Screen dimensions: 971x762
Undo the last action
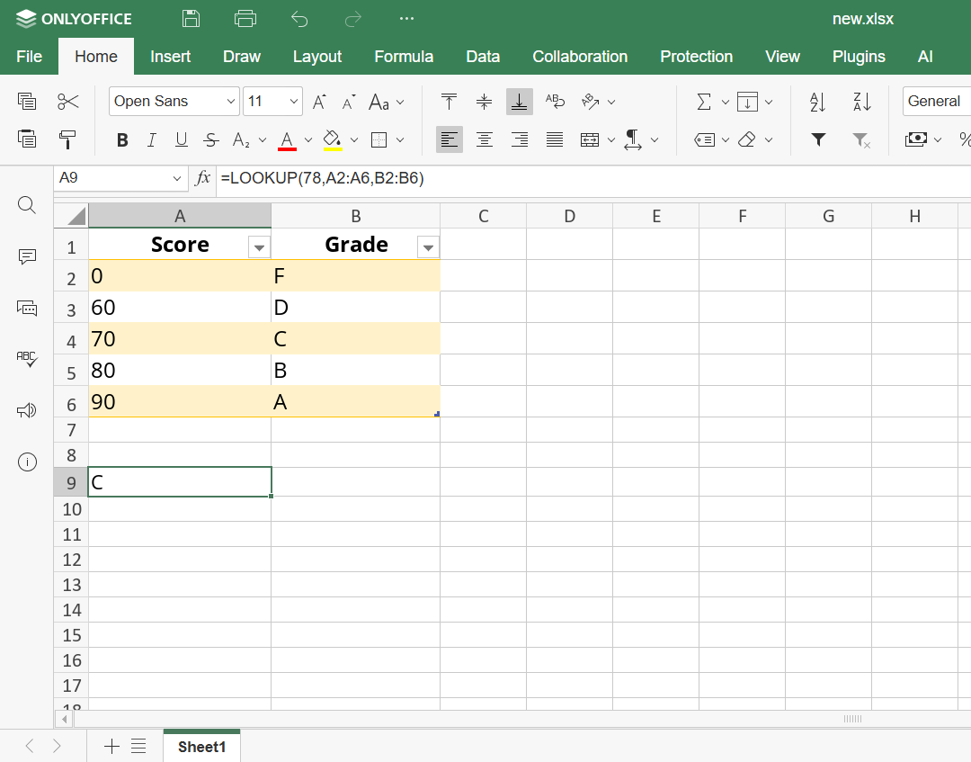(298, 18)
